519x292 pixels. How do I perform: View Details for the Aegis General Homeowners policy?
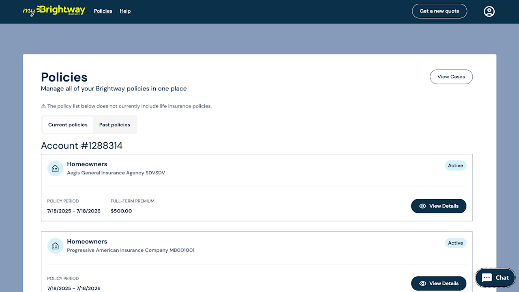pyautogui.click(x=439, y=206)
